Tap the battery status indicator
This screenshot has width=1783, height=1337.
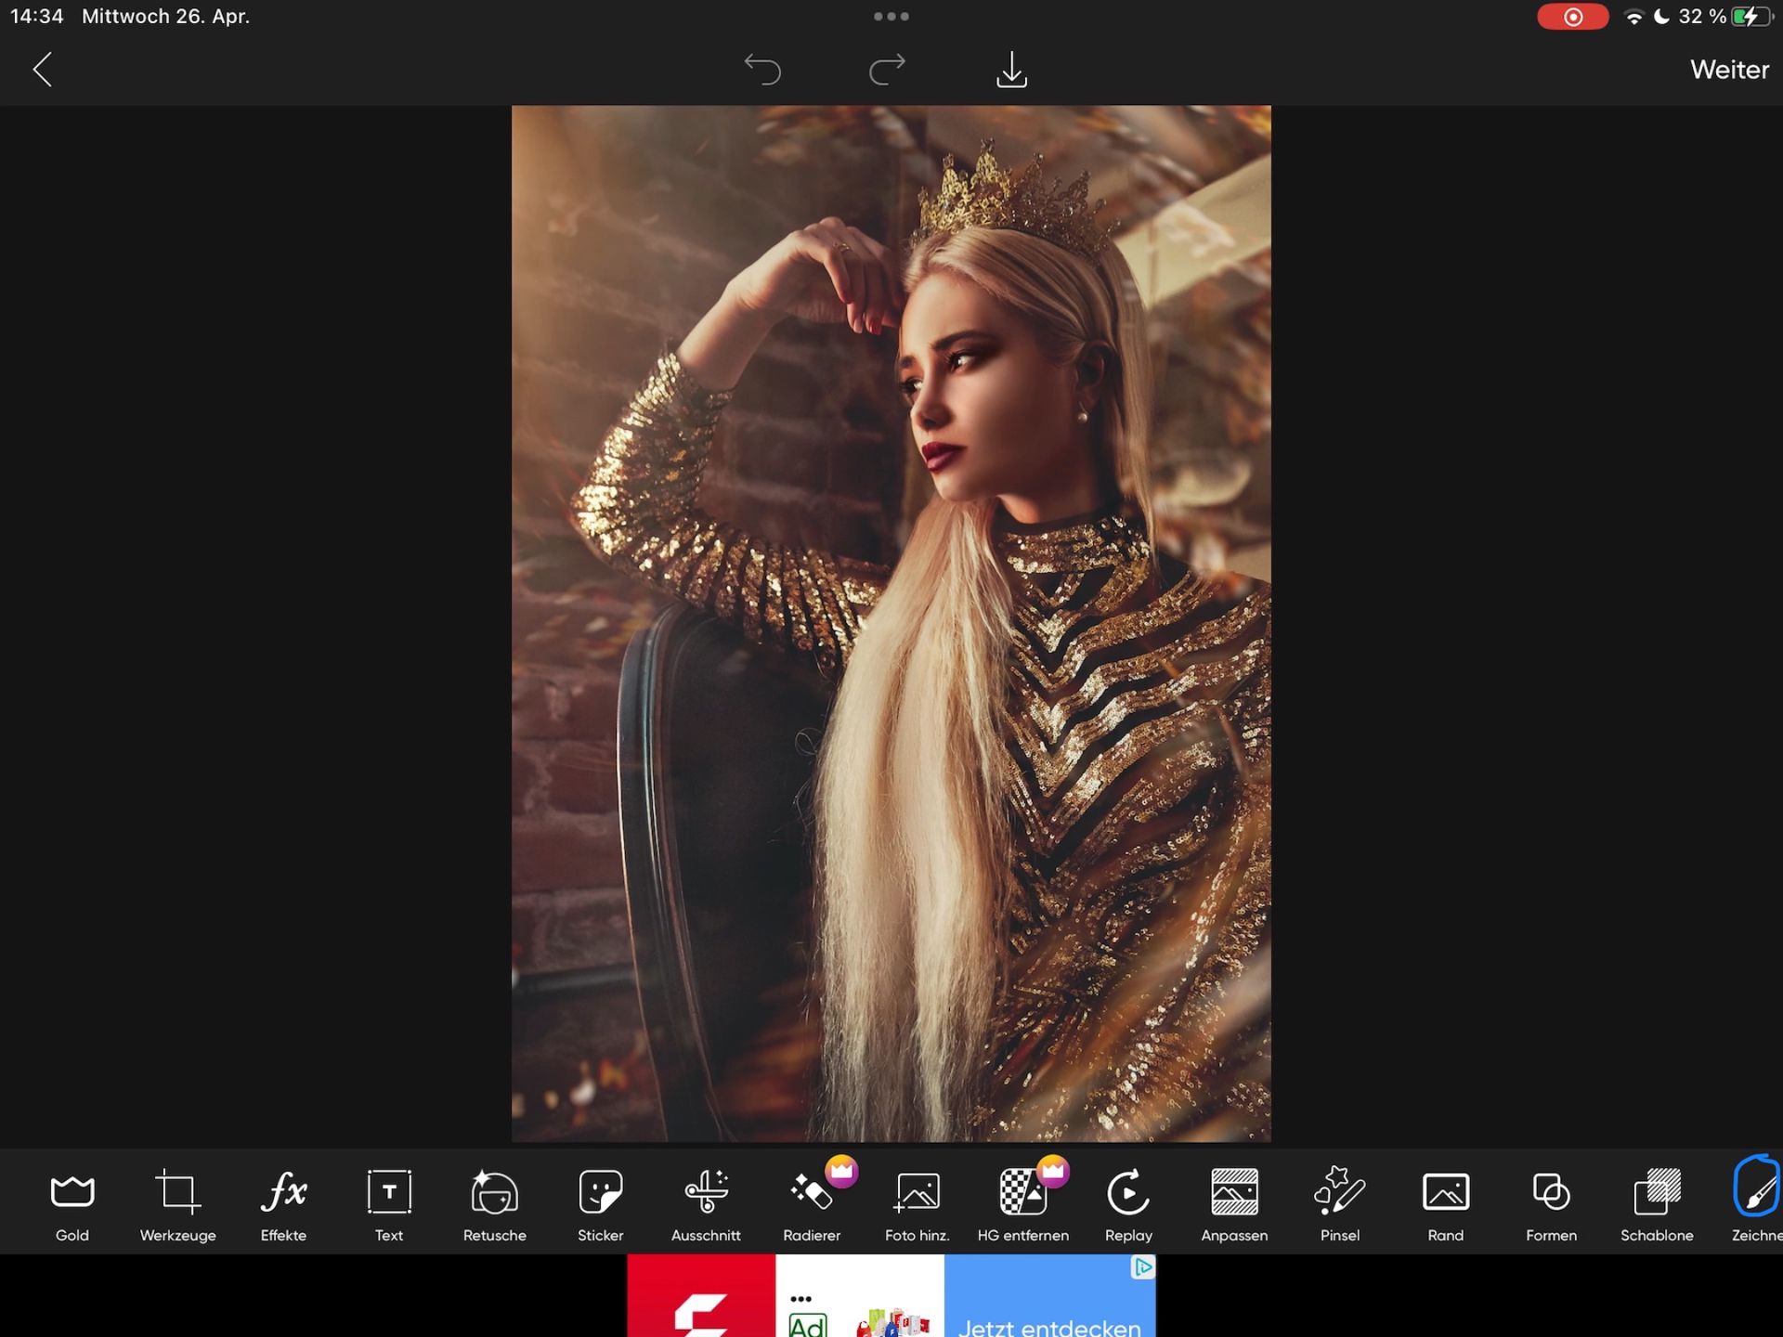click(1752, 17)
